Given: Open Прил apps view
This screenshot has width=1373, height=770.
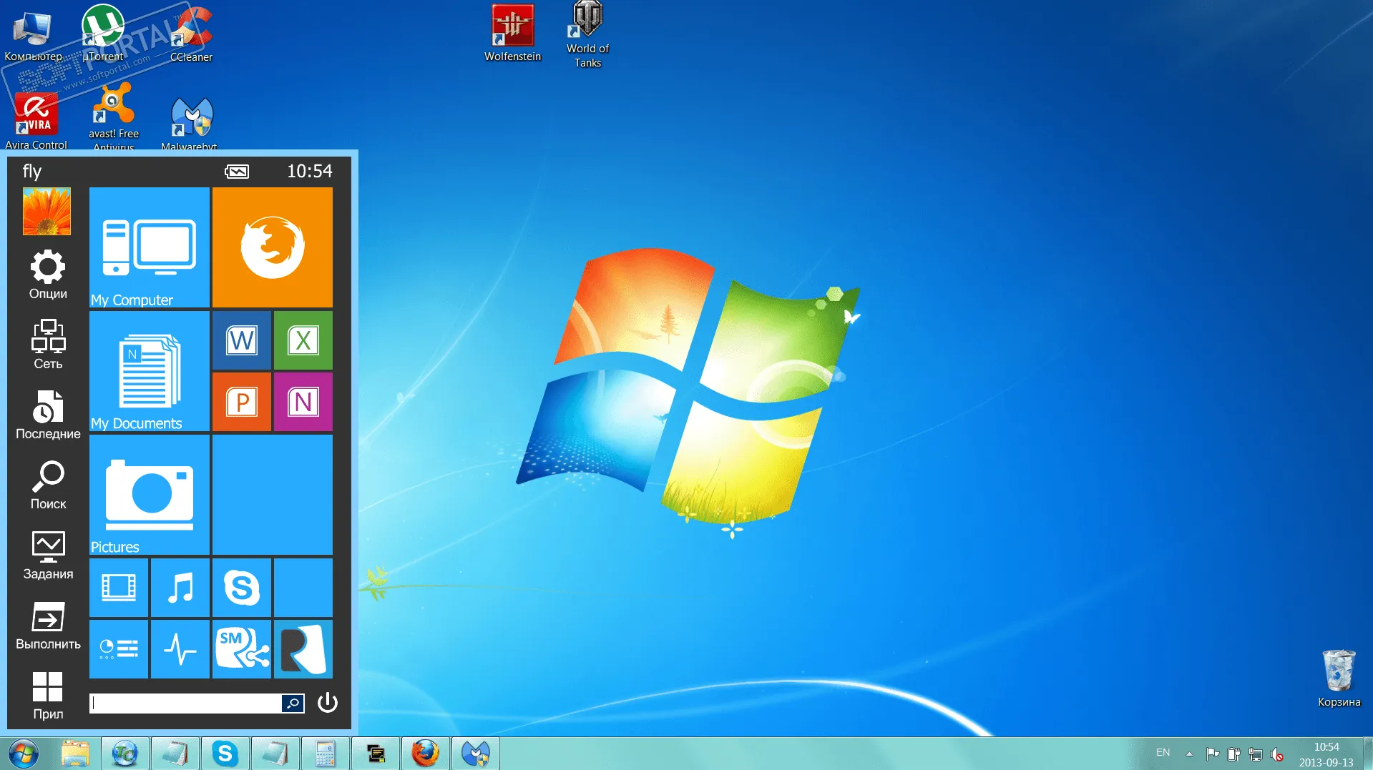Looking at the screenshot, I should tap(48, 695).
